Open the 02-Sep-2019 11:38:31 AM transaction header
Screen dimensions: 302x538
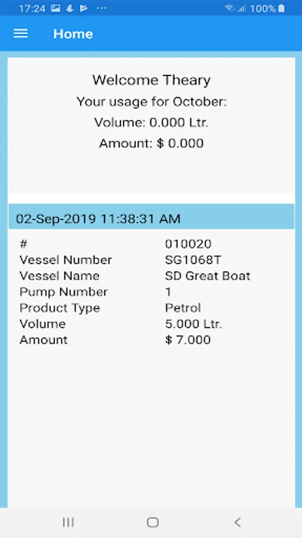[152, 218]
